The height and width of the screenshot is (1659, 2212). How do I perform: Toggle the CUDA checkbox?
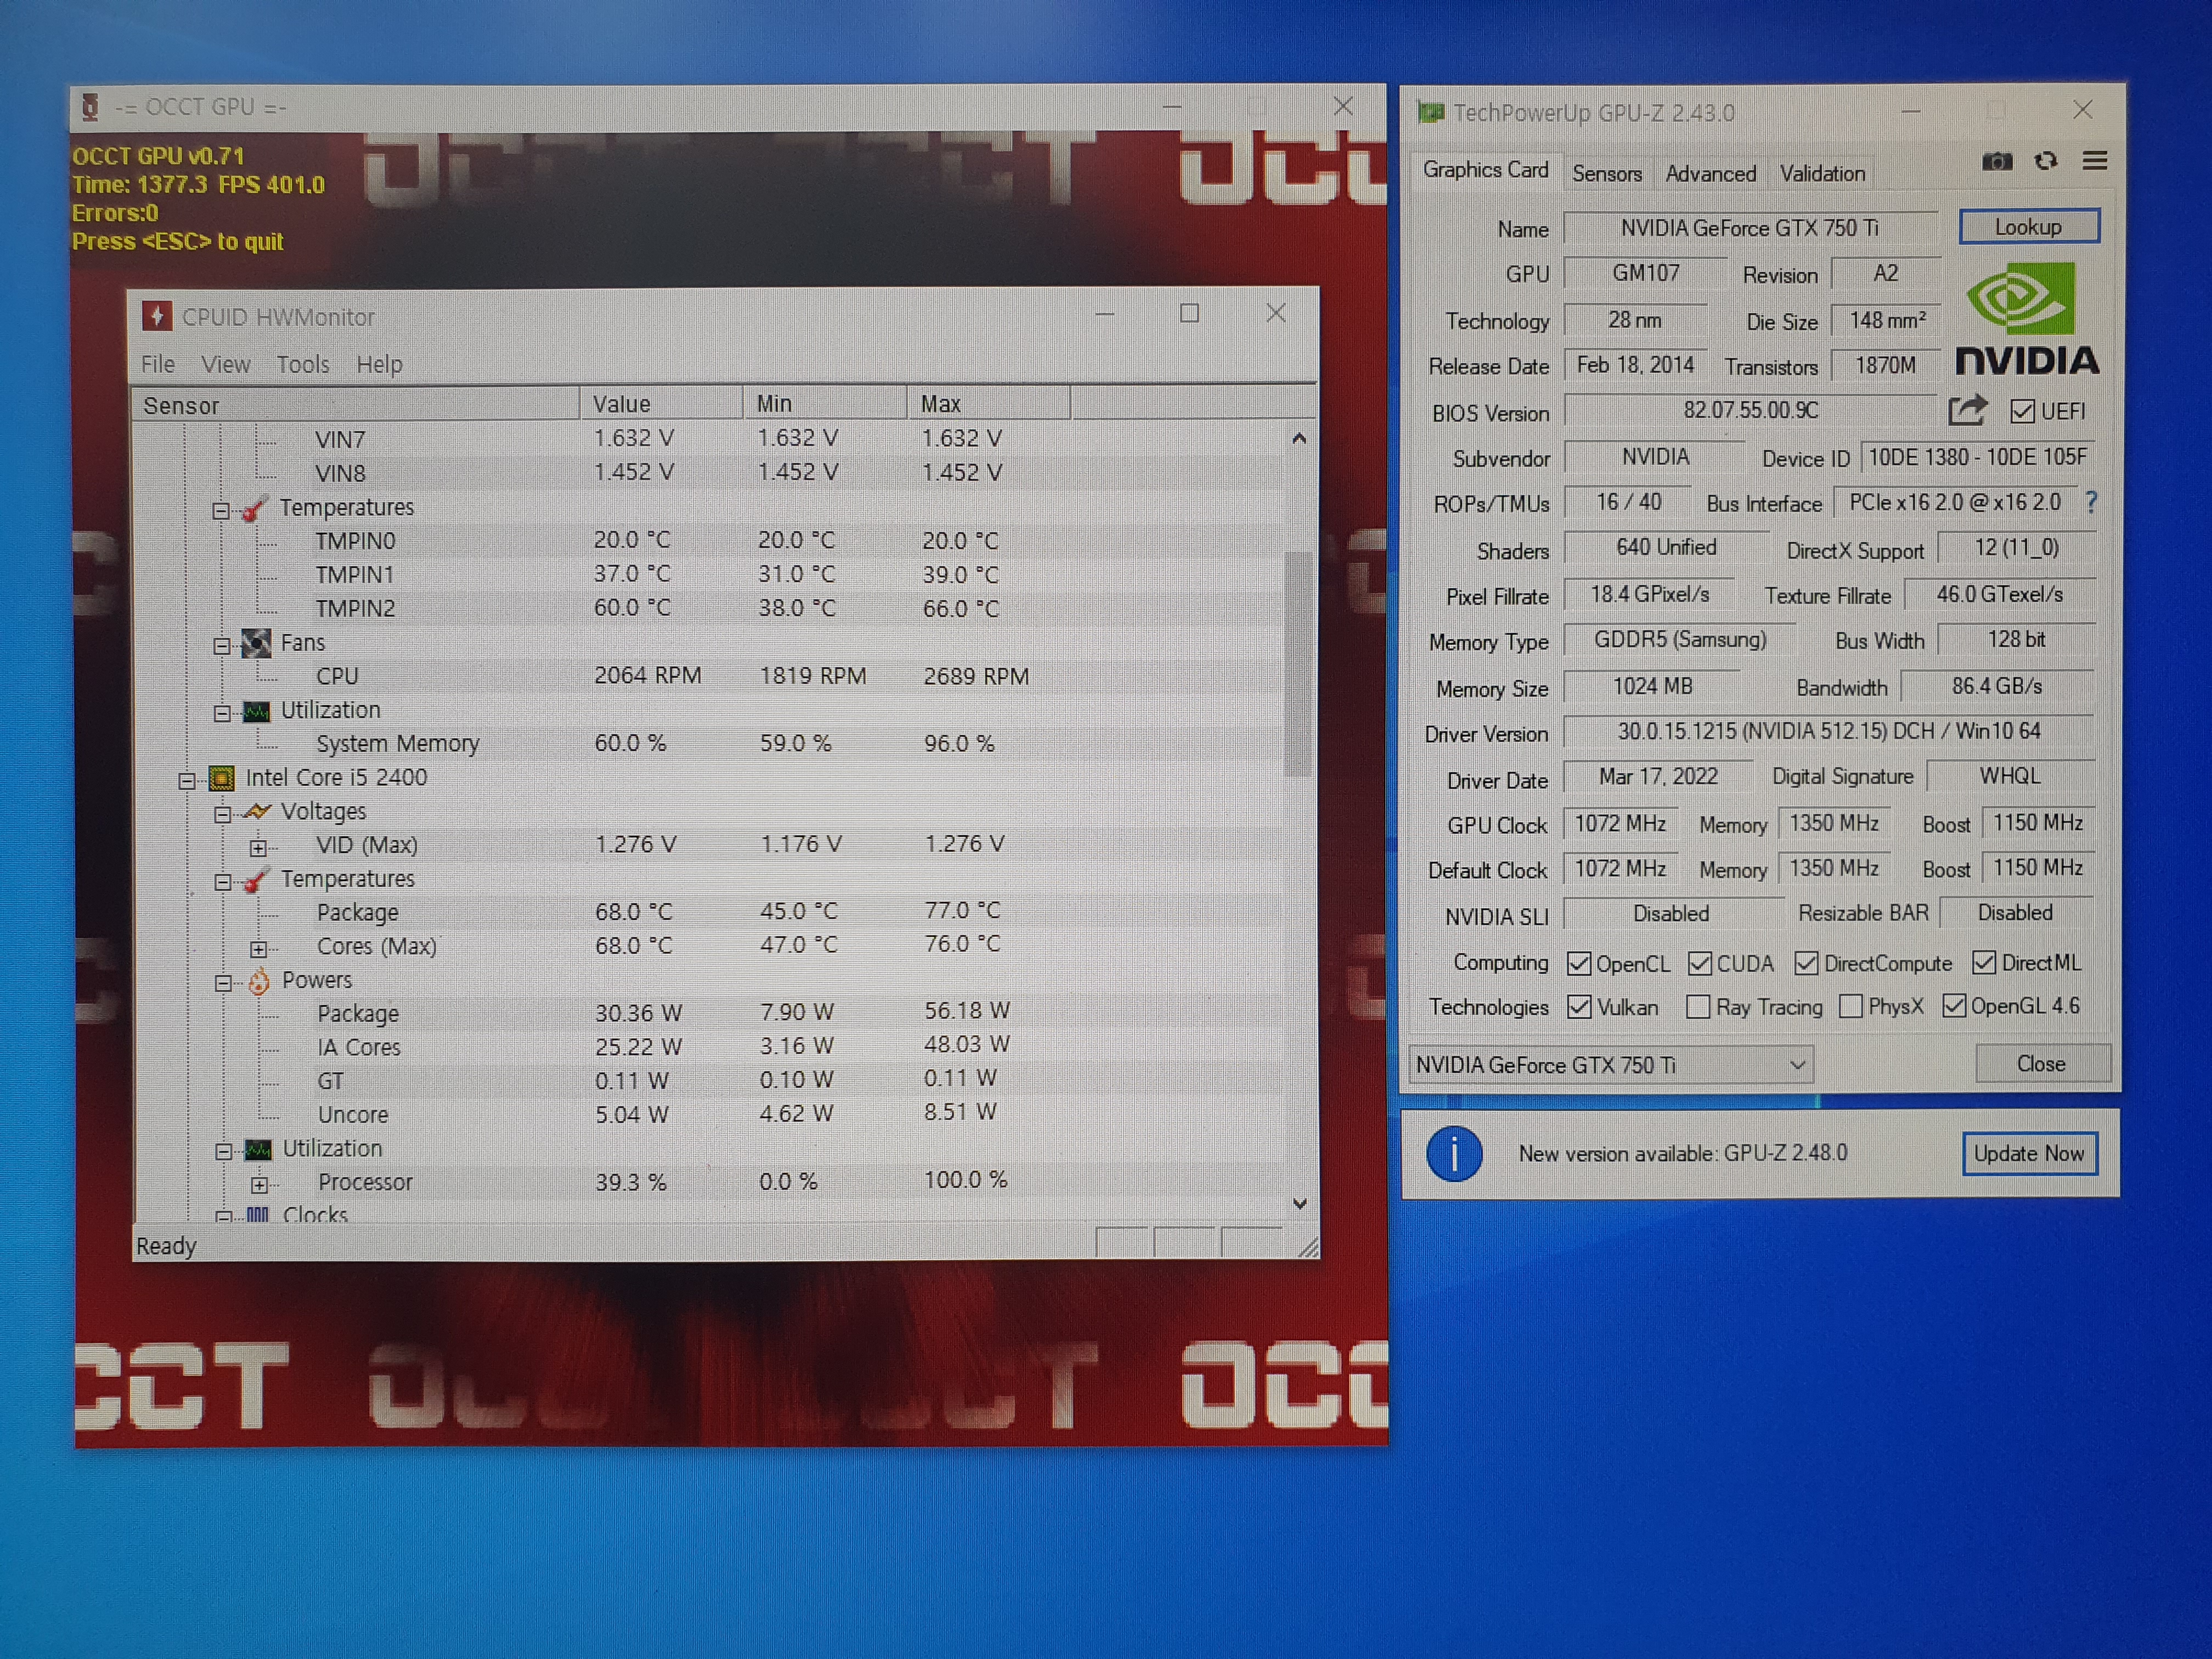[1699, 963]
